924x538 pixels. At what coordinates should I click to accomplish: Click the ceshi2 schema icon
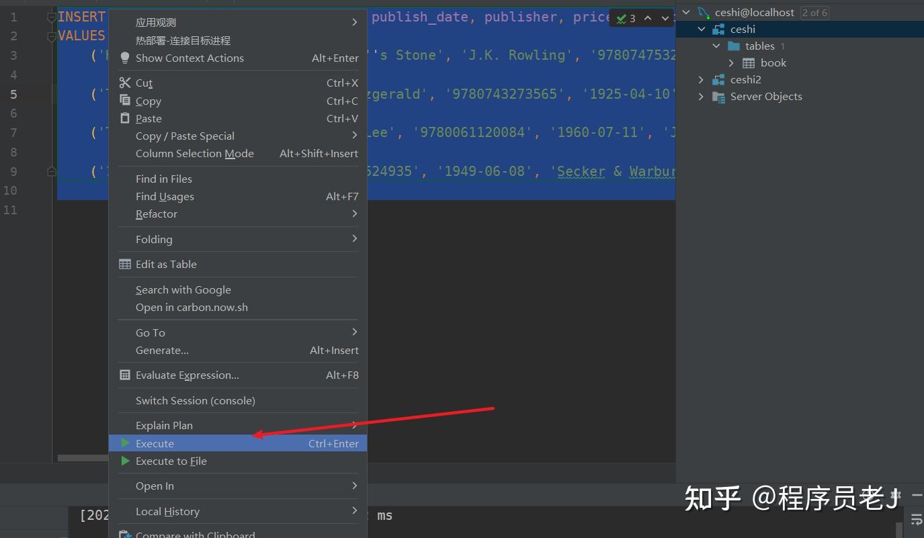tap(718, 79)
